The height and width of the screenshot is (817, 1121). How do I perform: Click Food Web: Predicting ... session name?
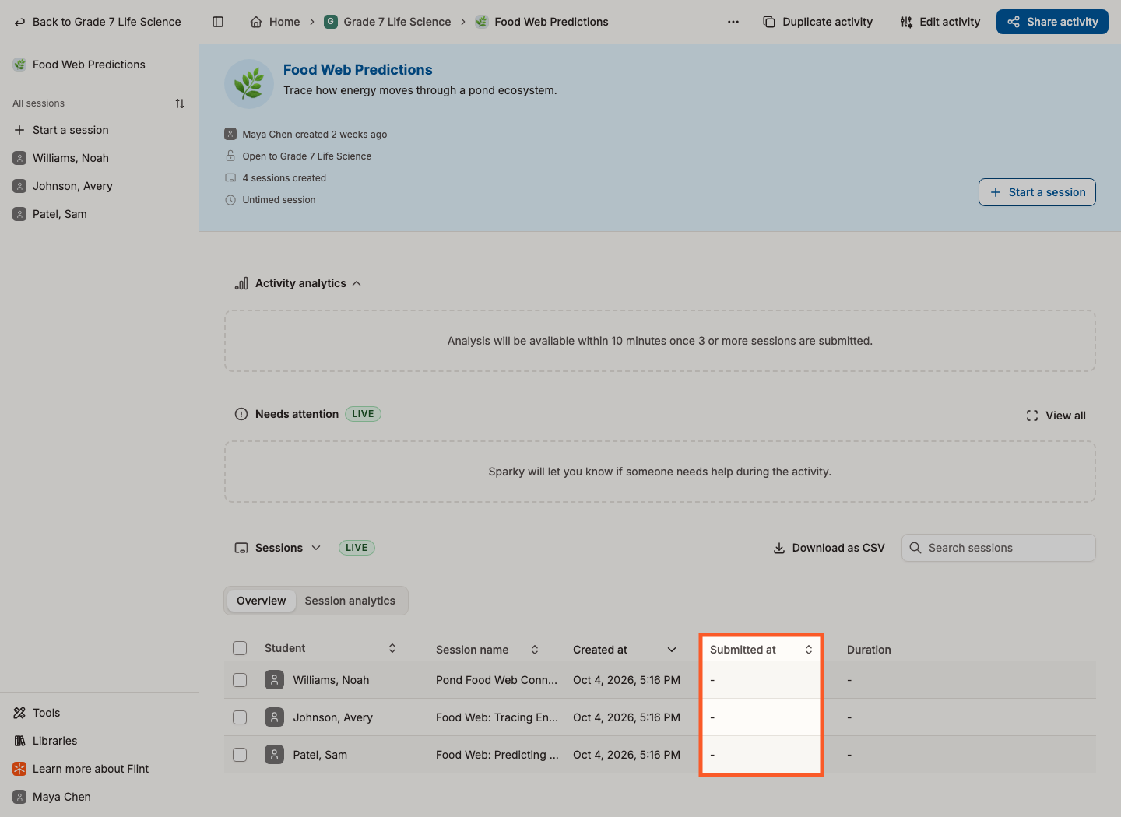click(x=497, y=755)
